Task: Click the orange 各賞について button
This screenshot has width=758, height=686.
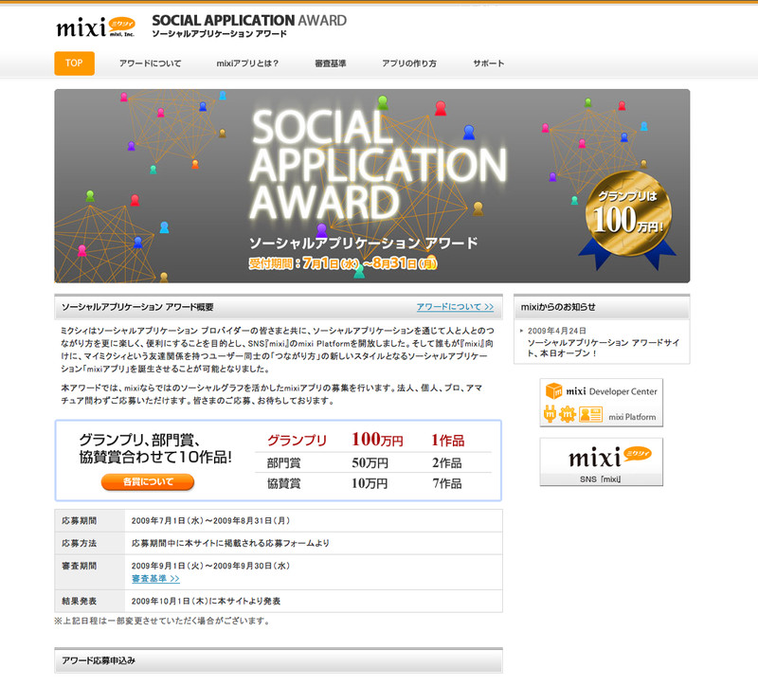Action: 148,481
